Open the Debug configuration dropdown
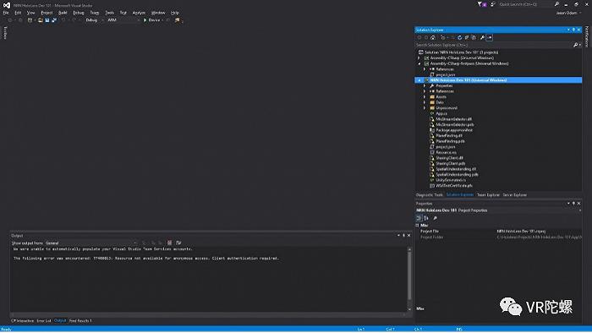Viewport: 592px width, 333px height. [95, 20]
